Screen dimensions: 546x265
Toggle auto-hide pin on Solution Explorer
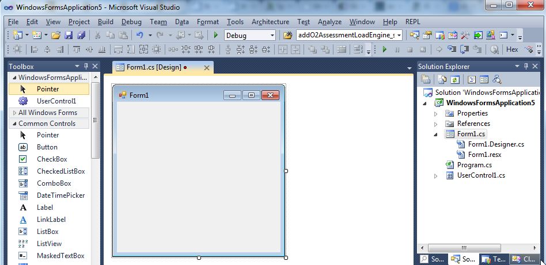click(x=526, y=66)
